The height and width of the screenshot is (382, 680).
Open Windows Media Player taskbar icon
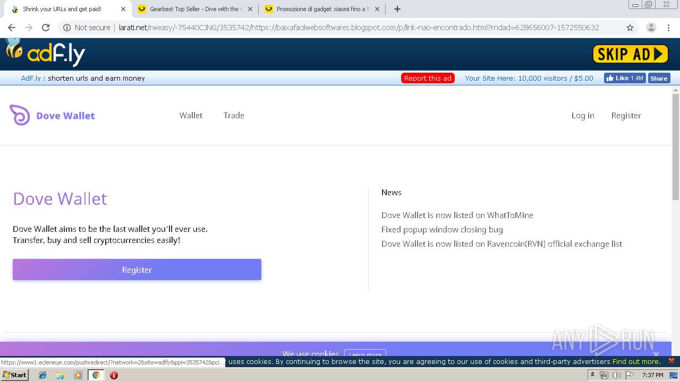point(78,375)
